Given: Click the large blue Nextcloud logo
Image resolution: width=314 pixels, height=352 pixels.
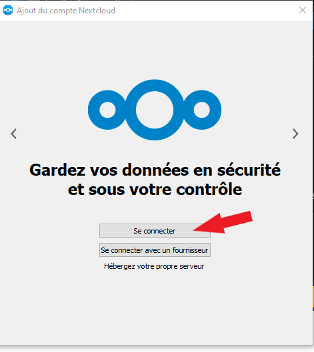Looking at the screenshot, I should tap(155, 110).
